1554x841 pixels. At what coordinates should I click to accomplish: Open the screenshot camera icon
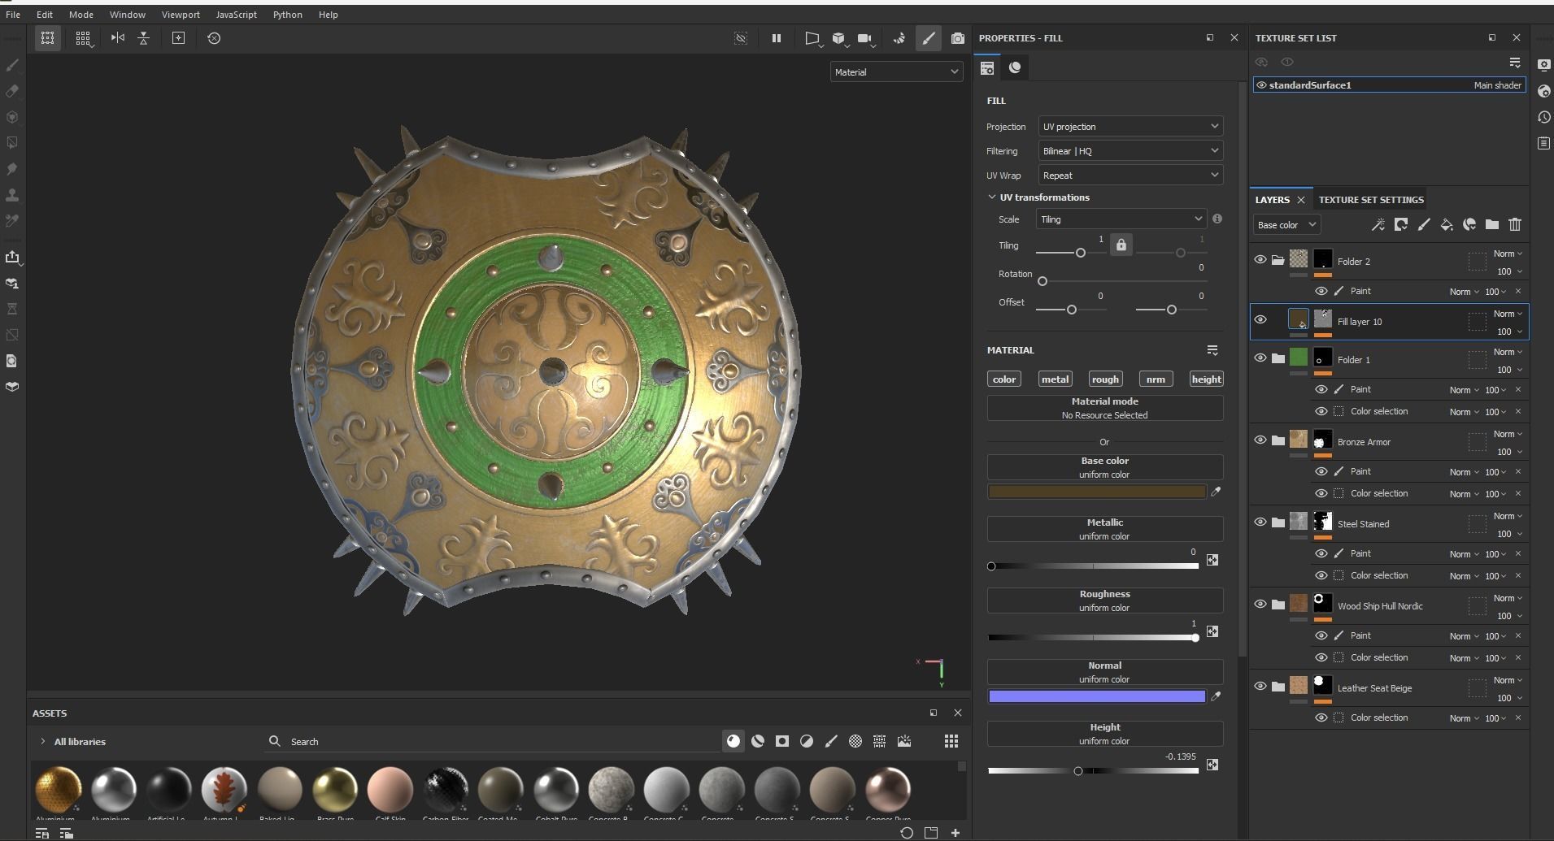[x=958, y=38]
